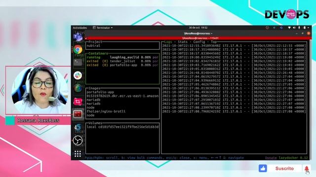Click the last log line 22:27:08.796

point(234,112)
